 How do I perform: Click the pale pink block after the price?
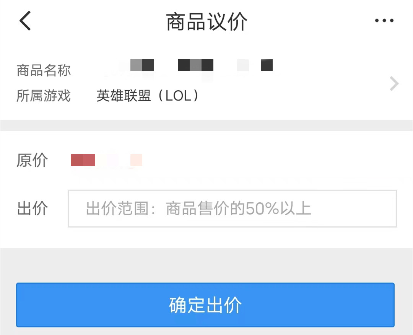click(x=136, y=160)
